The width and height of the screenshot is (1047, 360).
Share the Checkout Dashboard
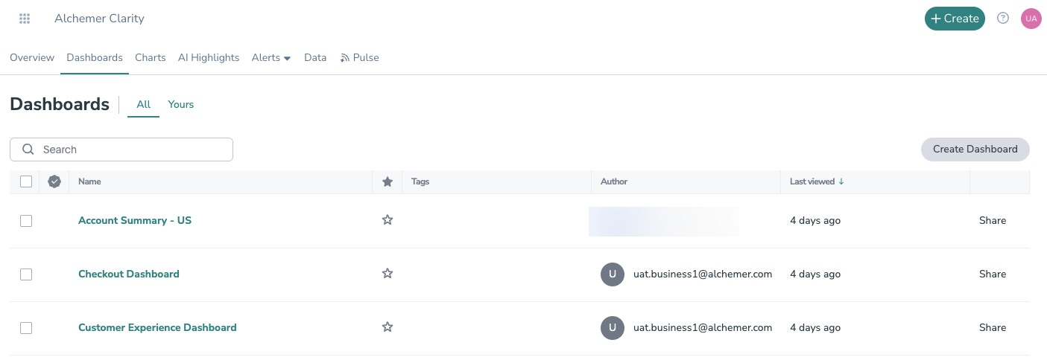click(x=993, y=274)
